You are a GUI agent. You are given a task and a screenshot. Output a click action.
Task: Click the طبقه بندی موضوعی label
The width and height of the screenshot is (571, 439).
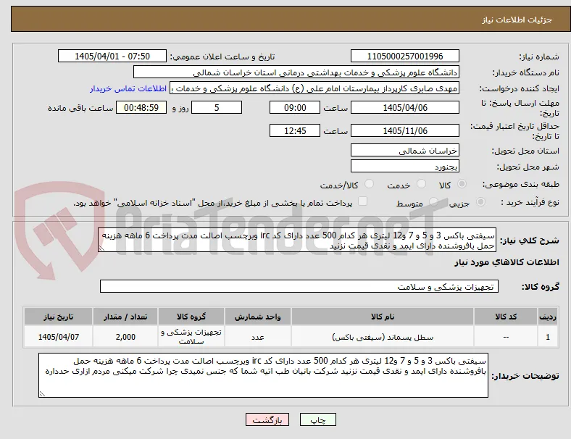(521, 184)
